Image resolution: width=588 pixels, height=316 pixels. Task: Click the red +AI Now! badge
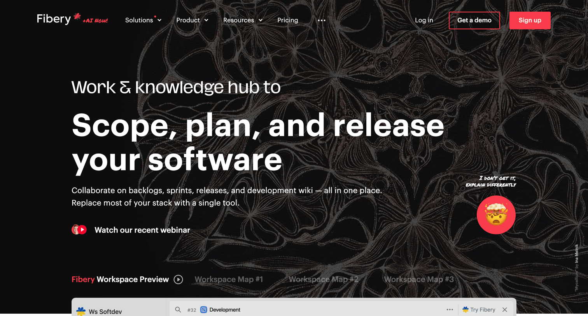pyautogui.click(x=95, y=21)
